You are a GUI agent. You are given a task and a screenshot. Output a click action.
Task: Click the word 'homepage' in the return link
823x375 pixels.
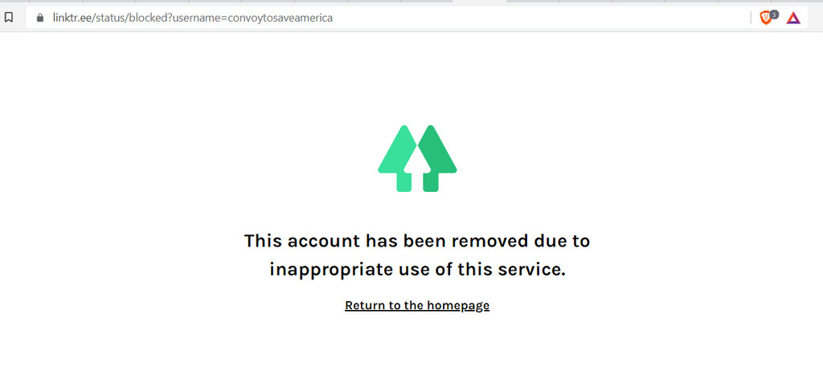[x=457, y=305]
